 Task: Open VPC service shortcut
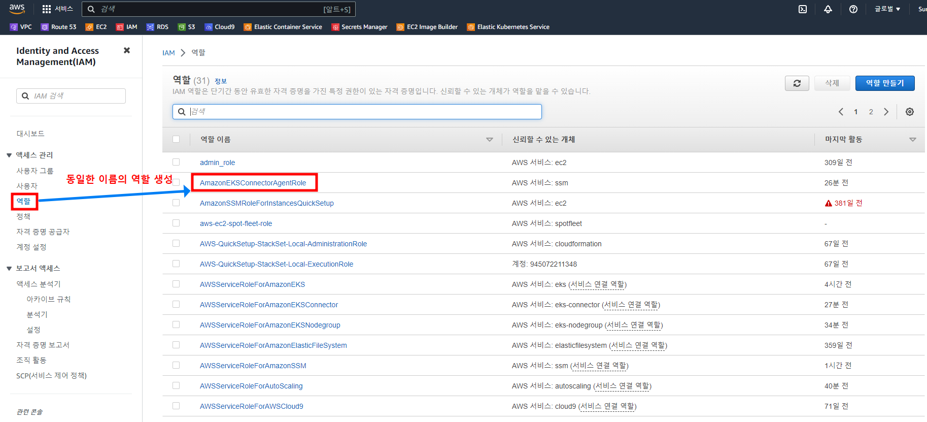pos(21,27)
